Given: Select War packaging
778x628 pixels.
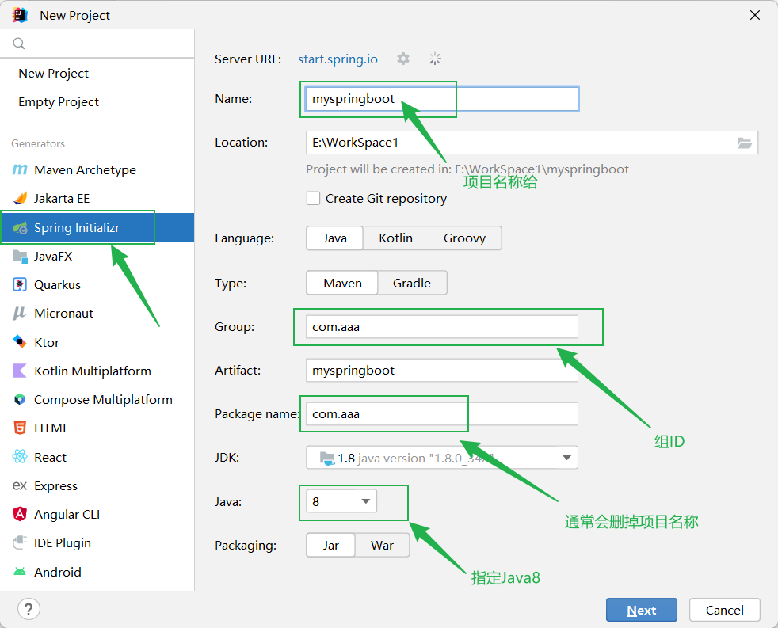Looking at the screenshot, I should [x=382, y=546].
